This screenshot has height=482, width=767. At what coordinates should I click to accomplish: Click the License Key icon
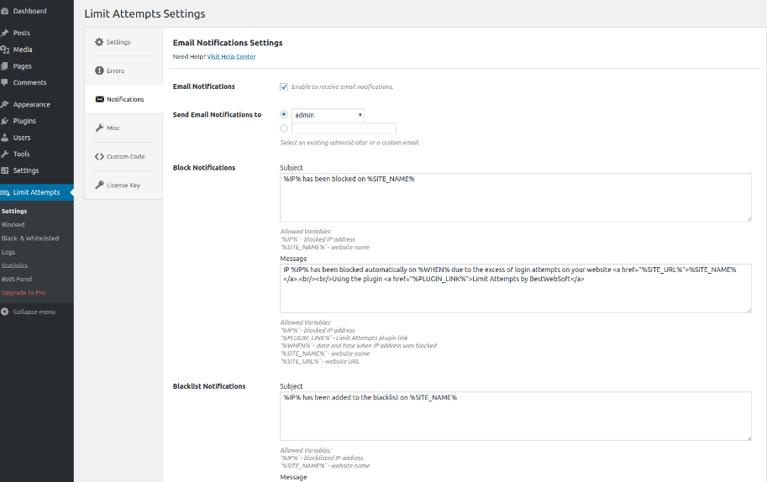pos(99,185)
